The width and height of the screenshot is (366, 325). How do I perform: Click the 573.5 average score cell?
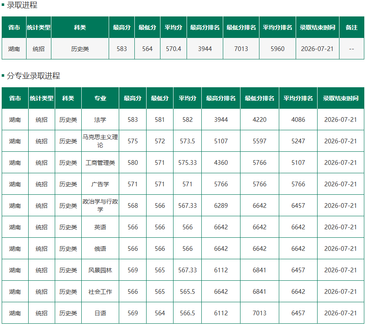187,141
